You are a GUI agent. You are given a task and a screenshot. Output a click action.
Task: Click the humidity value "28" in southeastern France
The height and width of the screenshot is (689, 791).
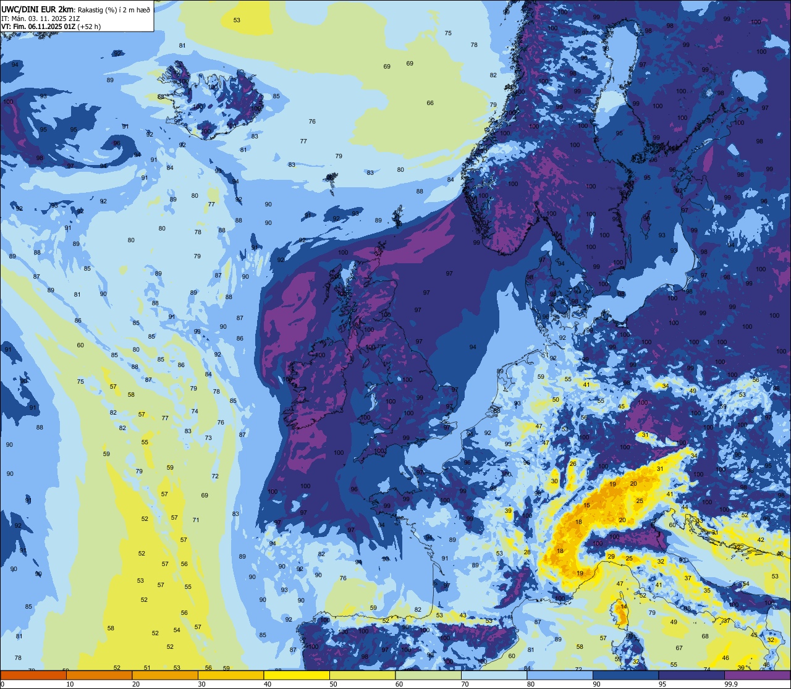(x=527, y=552)
